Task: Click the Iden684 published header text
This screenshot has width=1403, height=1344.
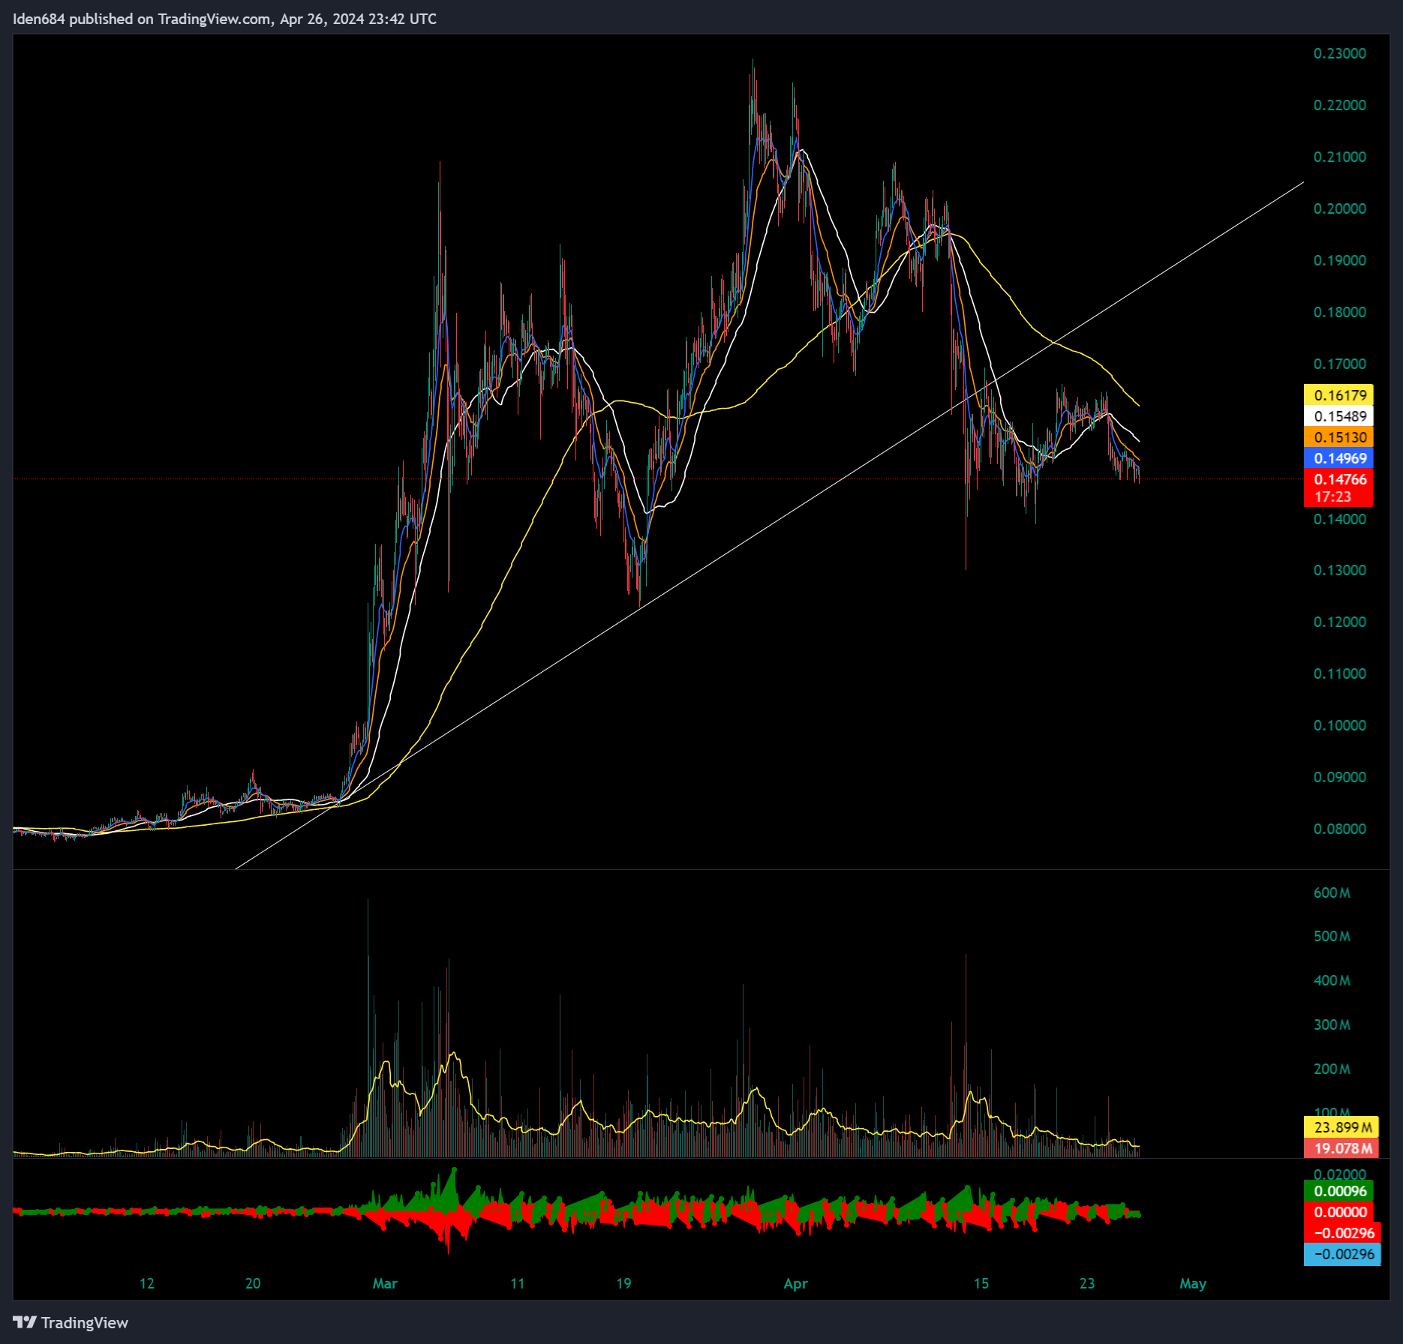Action: [224, 19]
